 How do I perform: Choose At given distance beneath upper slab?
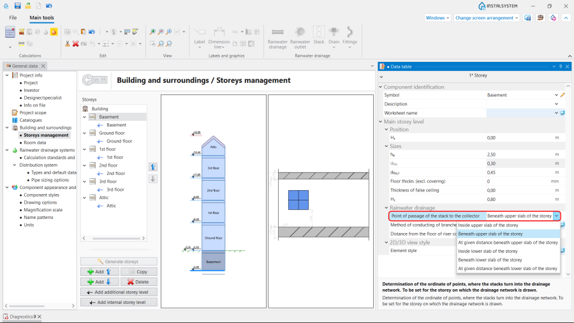click(508, 243)
